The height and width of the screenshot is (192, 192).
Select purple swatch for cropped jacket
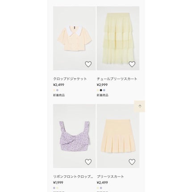coord(57,90)
